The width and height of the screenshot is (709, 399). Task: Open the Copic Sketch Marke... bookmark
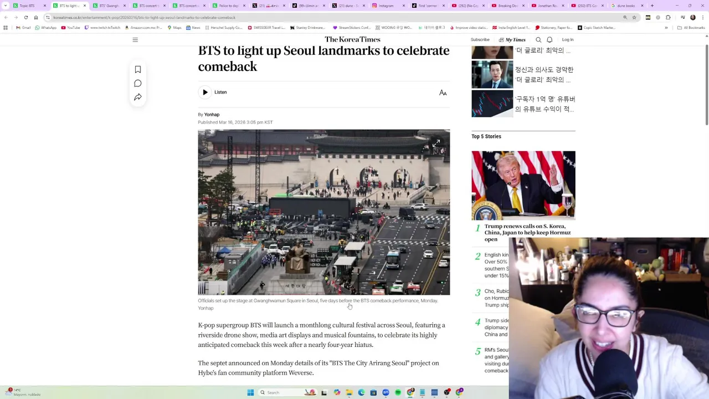point(597,28)
